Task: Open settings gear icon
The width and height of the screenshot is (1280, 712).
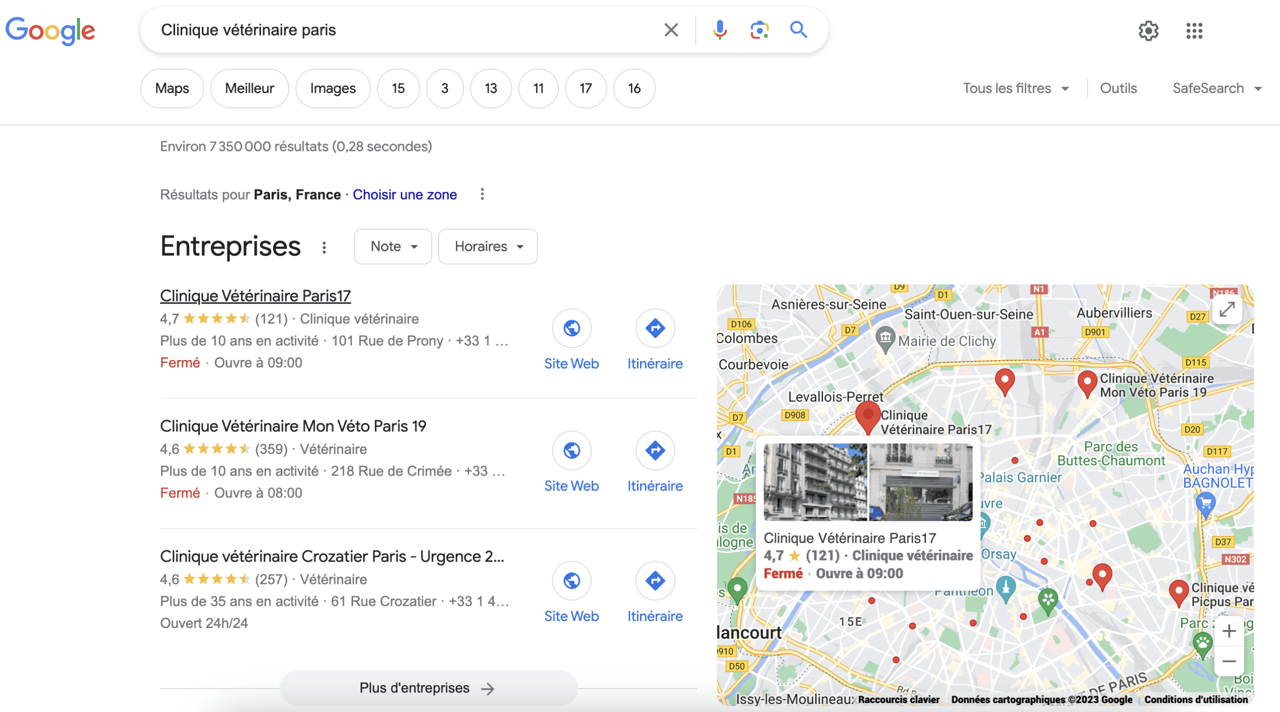Action: tap(1148, 31)
